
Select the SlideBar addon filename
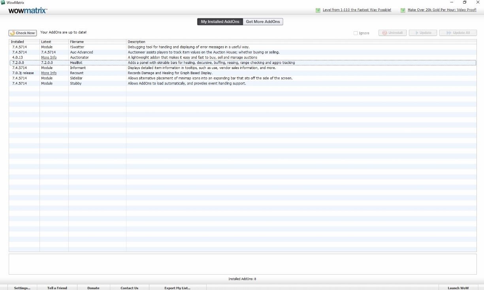click(77, 78)
